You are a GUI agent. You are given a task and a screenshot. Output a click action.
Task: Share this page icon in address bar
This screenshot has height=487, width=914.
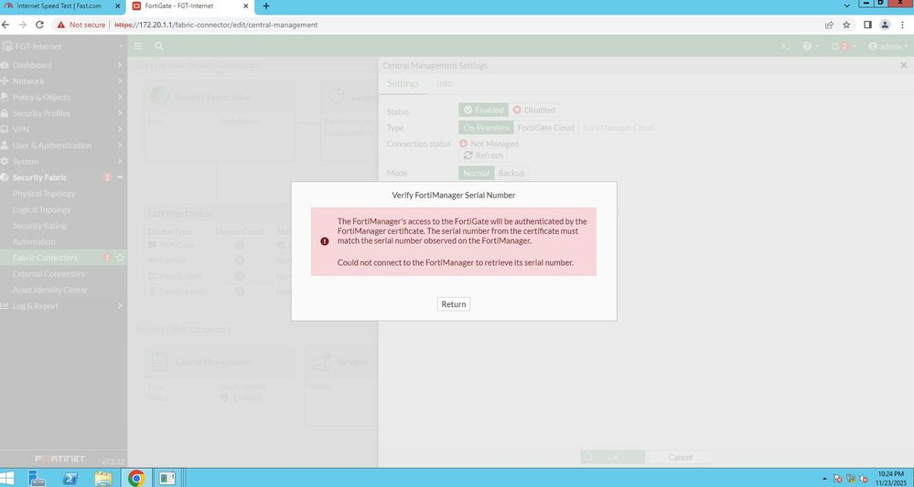click(829, 25)
